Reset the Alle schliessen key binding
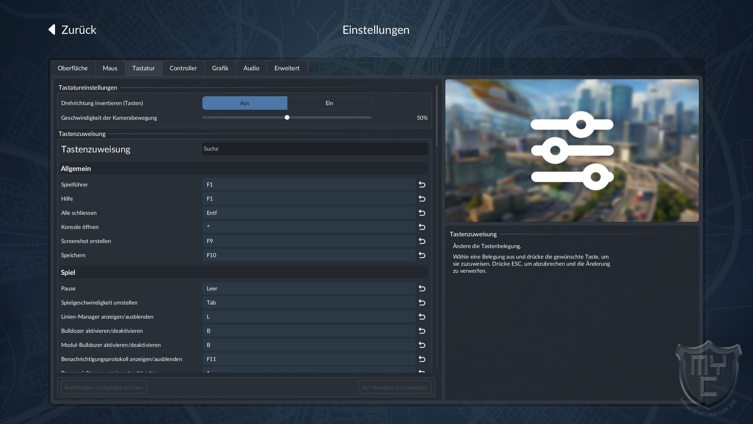The height and width of the screenshot is (424, 753). pyautogui.click(x=422, y=213)
